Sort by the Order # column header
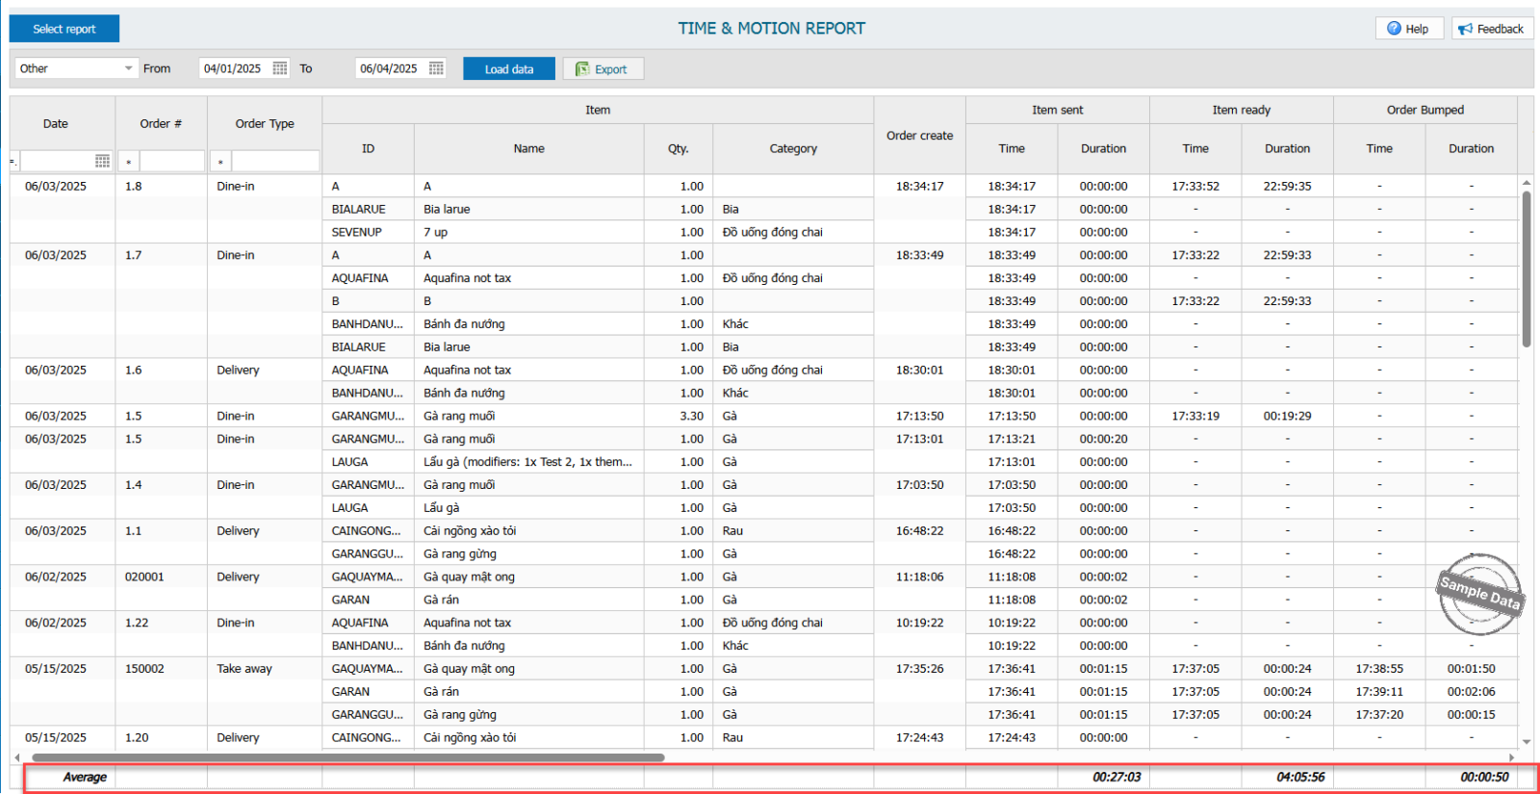Viewport: 1540px width, 794px height. coord(161,123)
